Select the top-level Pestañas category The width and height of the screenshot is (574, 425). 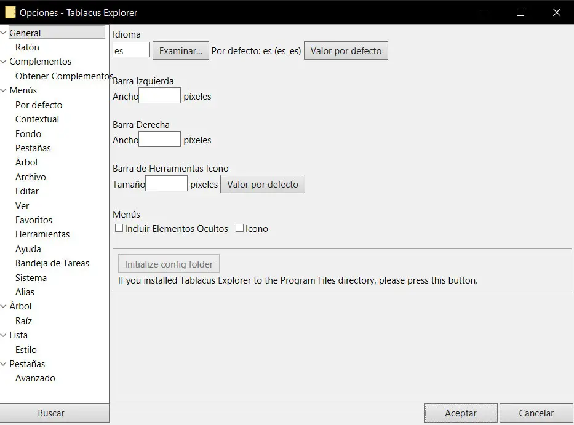(27, 364)
